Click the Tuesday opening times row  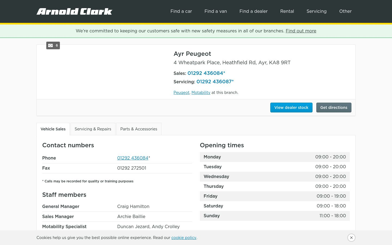coord(275,167)
